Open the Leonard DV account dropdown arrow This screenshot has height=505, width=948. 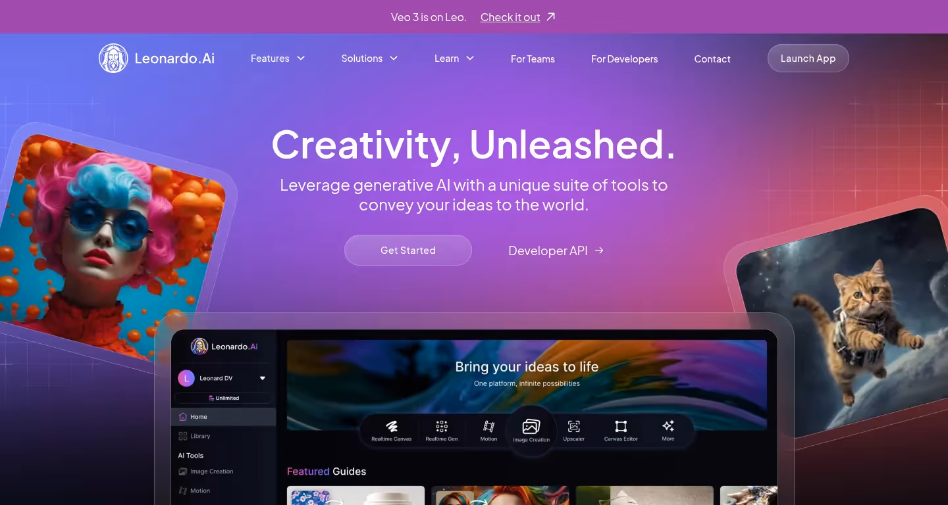263,378
